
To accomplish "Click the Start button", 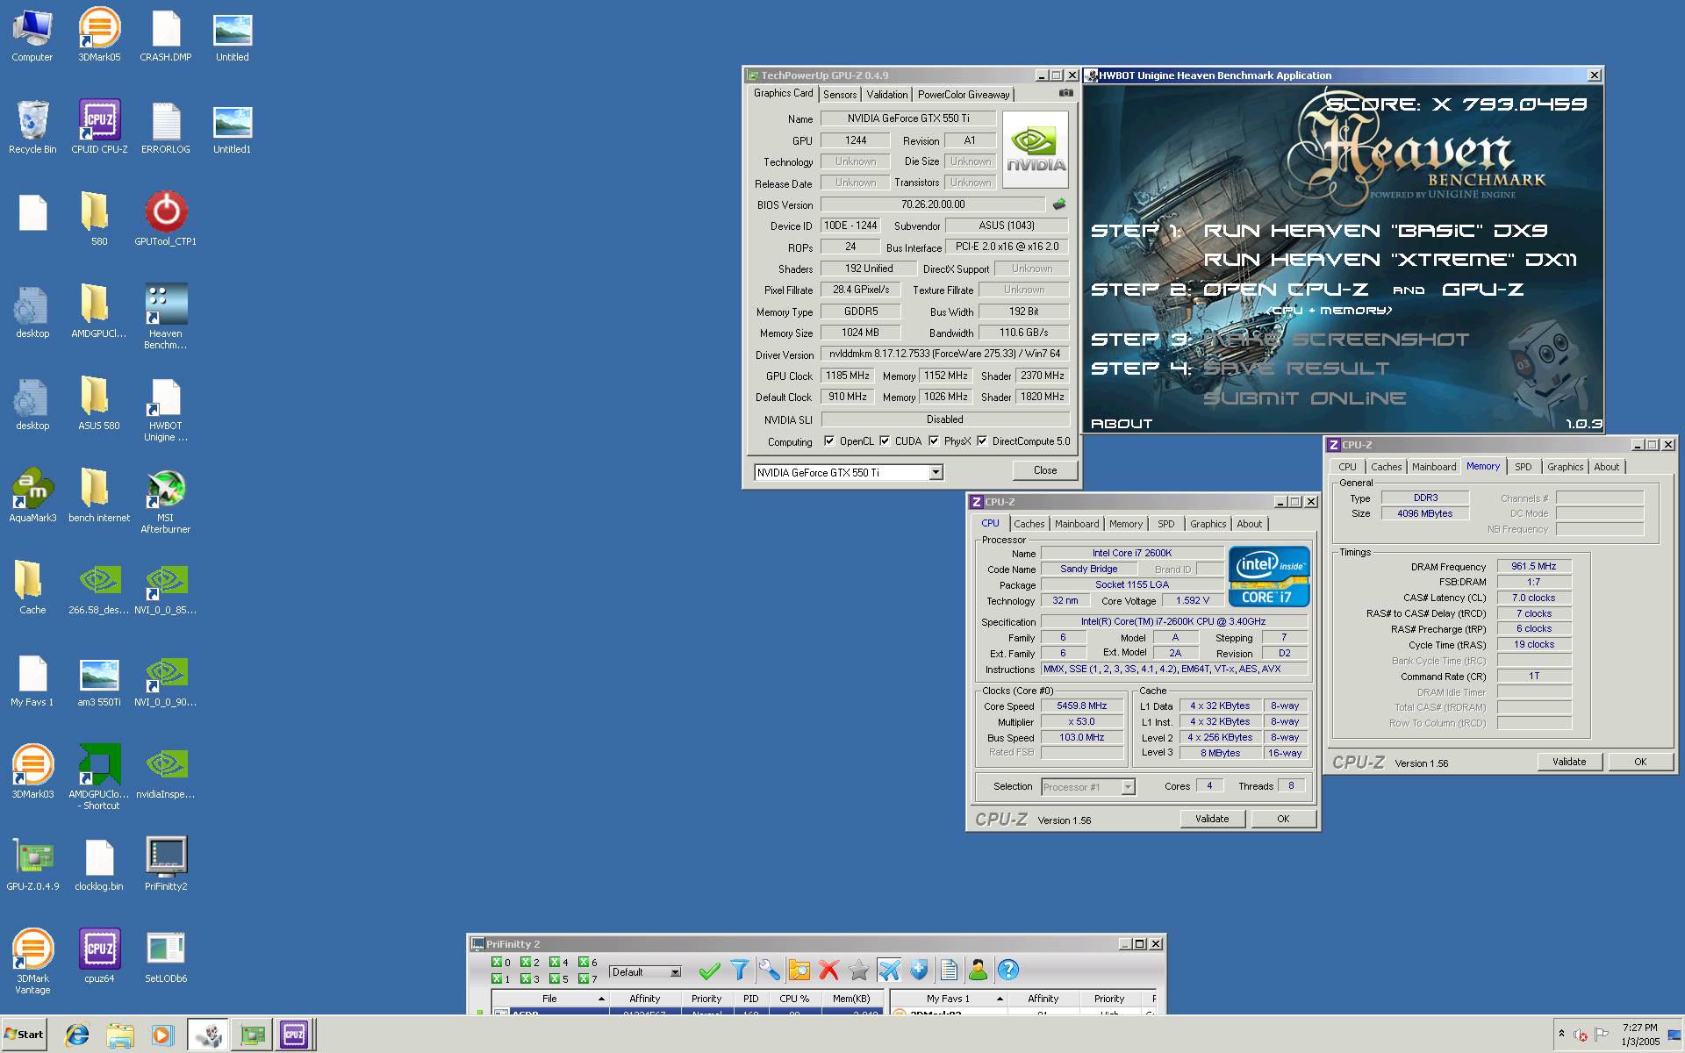I will tap(24, 1035).
